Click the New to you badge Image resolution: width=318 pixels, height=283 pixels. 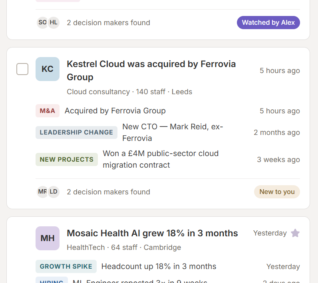[x=277, y=192]
